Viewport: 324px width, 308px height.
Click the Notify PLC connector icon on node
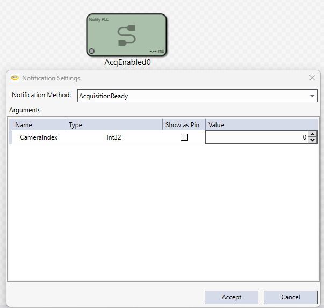point(126,35)
